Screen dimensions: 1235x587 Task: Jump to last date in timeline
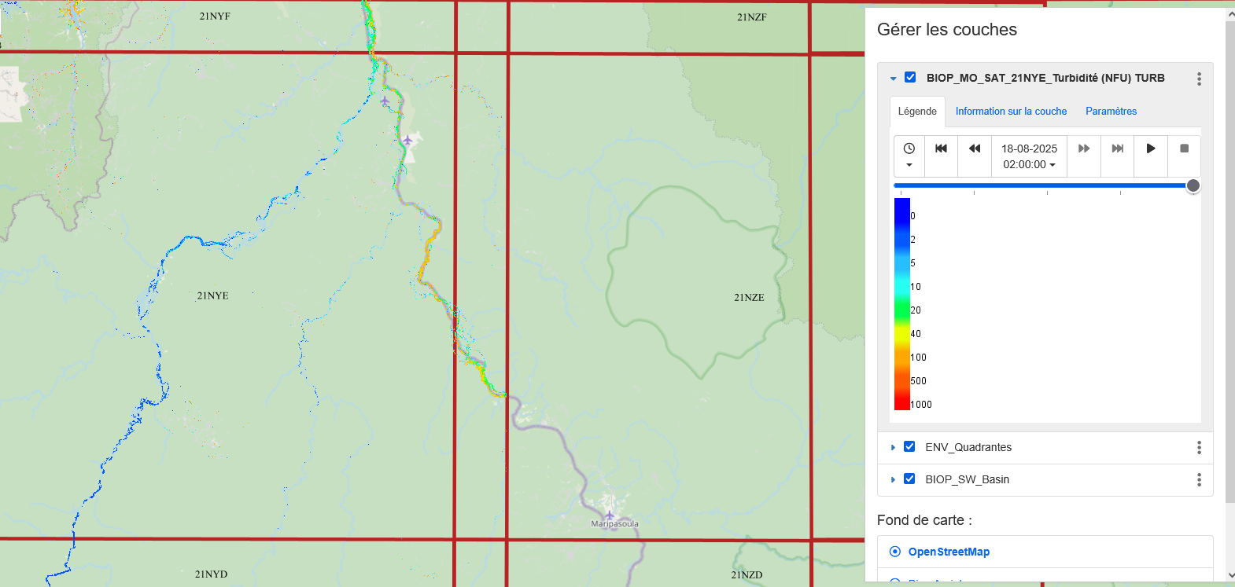coord(1117,149)
